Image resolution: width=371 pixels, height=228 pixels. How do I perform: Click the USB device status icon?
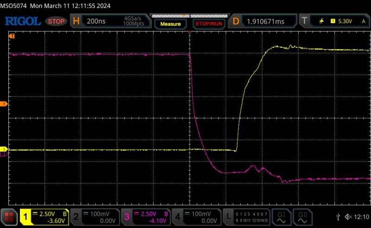pos(337,217)
